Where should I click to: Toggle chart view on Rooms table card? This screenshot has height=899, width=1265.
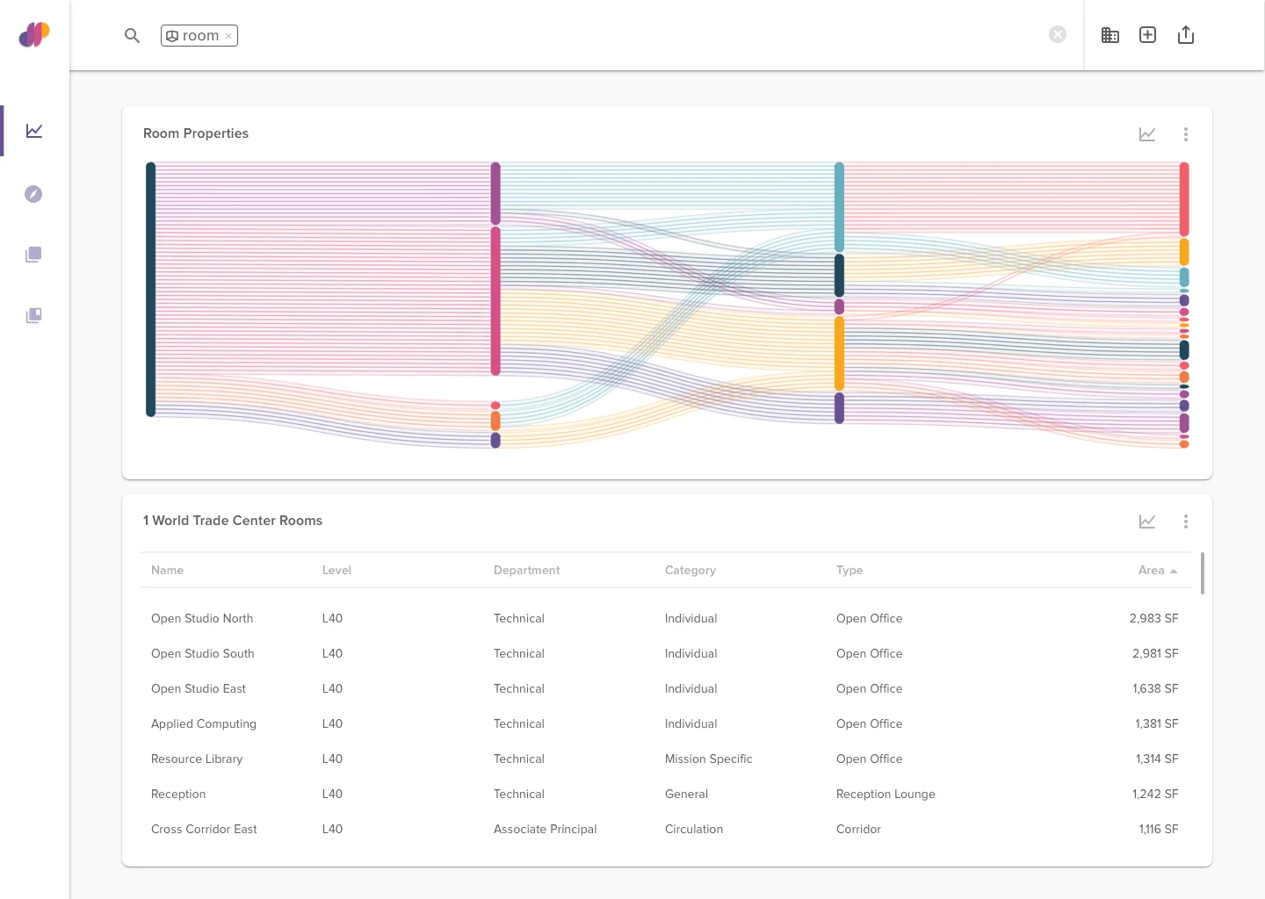(x=1147, y=521)
